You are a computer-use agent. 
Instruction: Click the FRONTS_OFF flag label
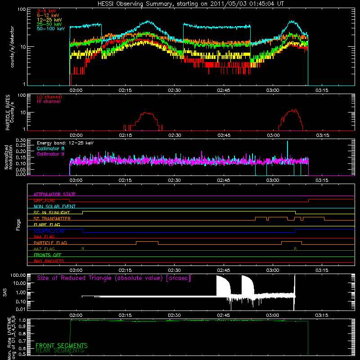point(48,255)
